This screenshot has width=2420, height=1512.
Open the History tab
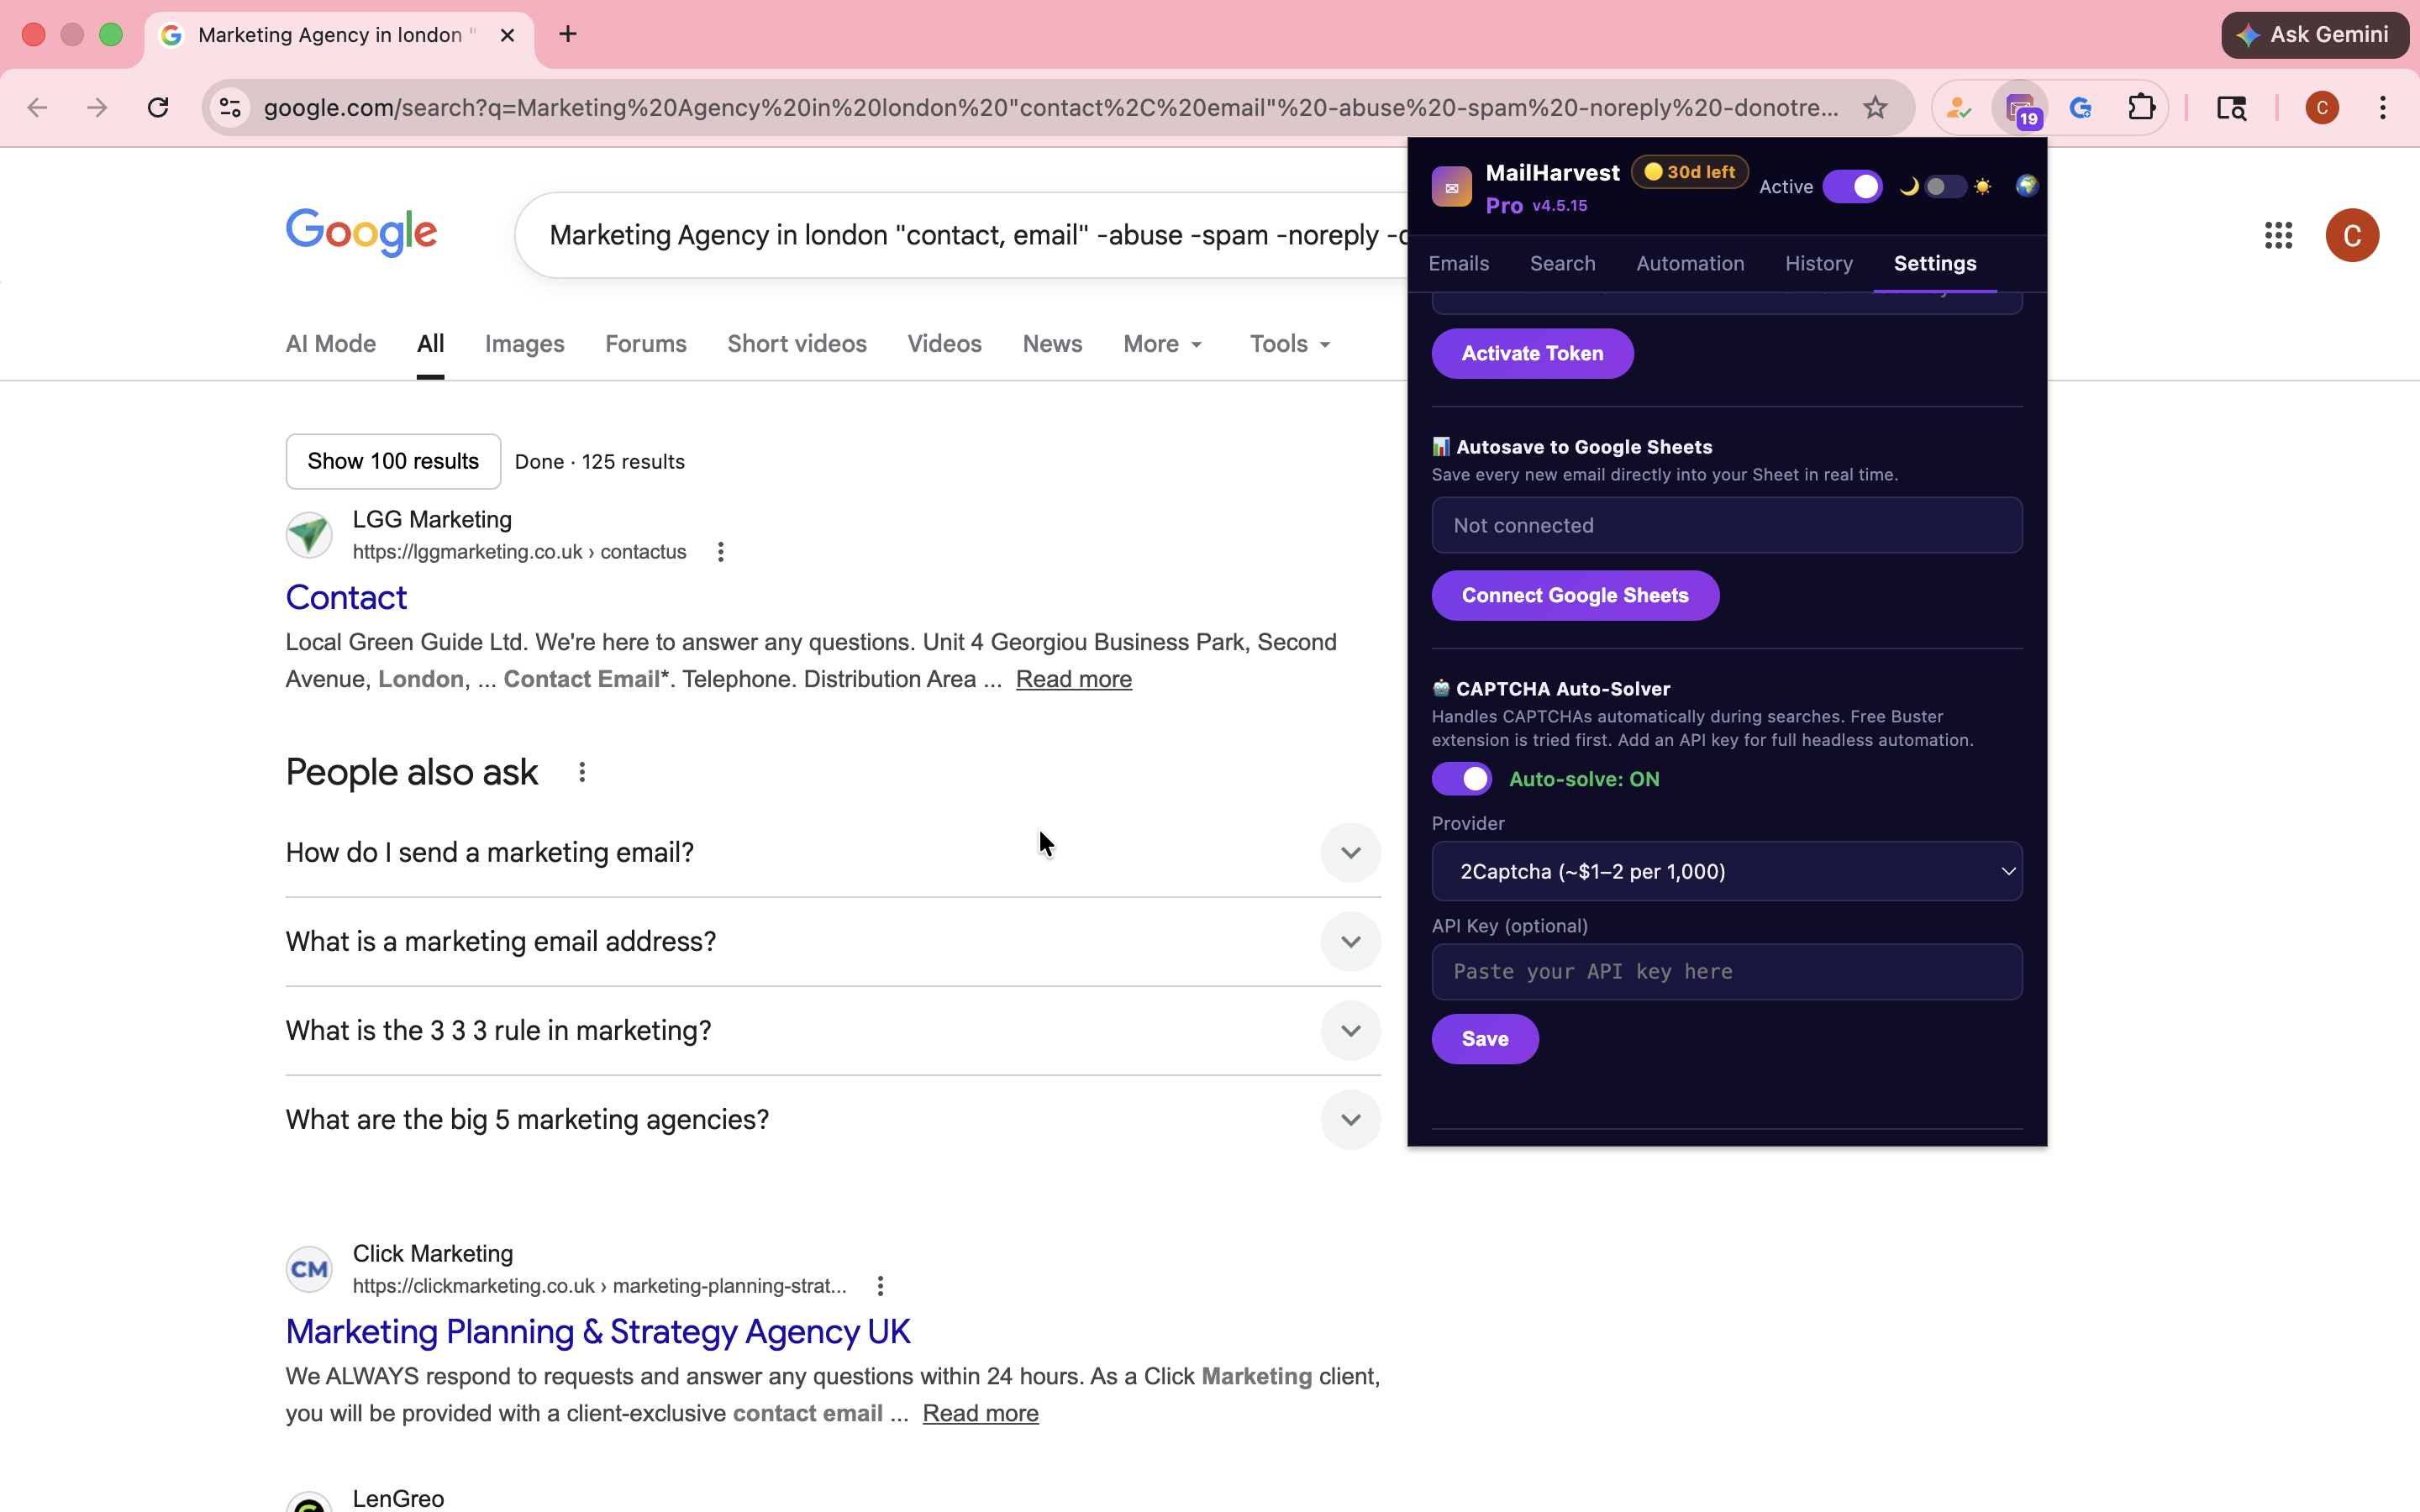pos(1818,264)
